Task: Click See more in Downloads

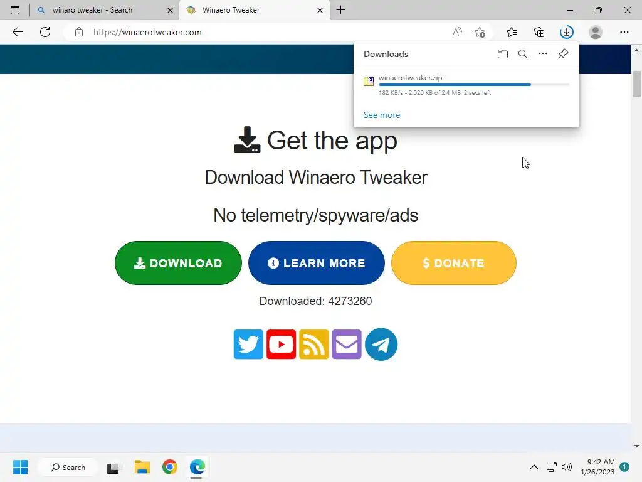Action: click(x=382, y=115)
